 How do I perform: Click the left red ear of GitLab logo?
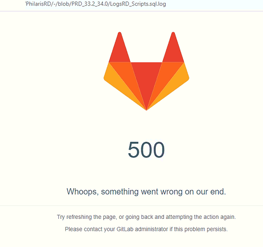point(120,49)
